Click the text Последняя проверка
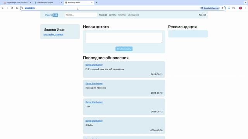 point(96,88)
